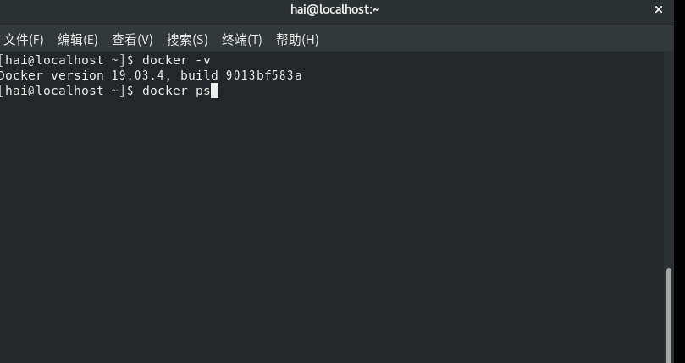685x363 pixels.
Task: Click the word build in the output
Action: coord(199,75)
